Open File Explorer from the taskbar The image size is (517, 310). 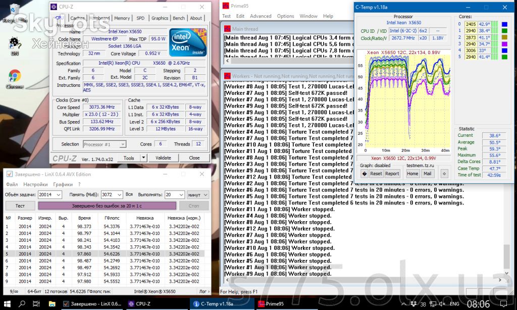click(x=52, y=304)
